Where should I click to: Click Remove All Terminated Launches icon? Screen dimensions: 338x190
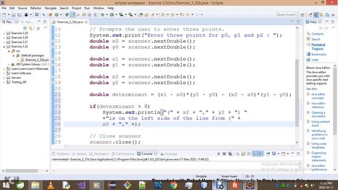pos(230,154)
